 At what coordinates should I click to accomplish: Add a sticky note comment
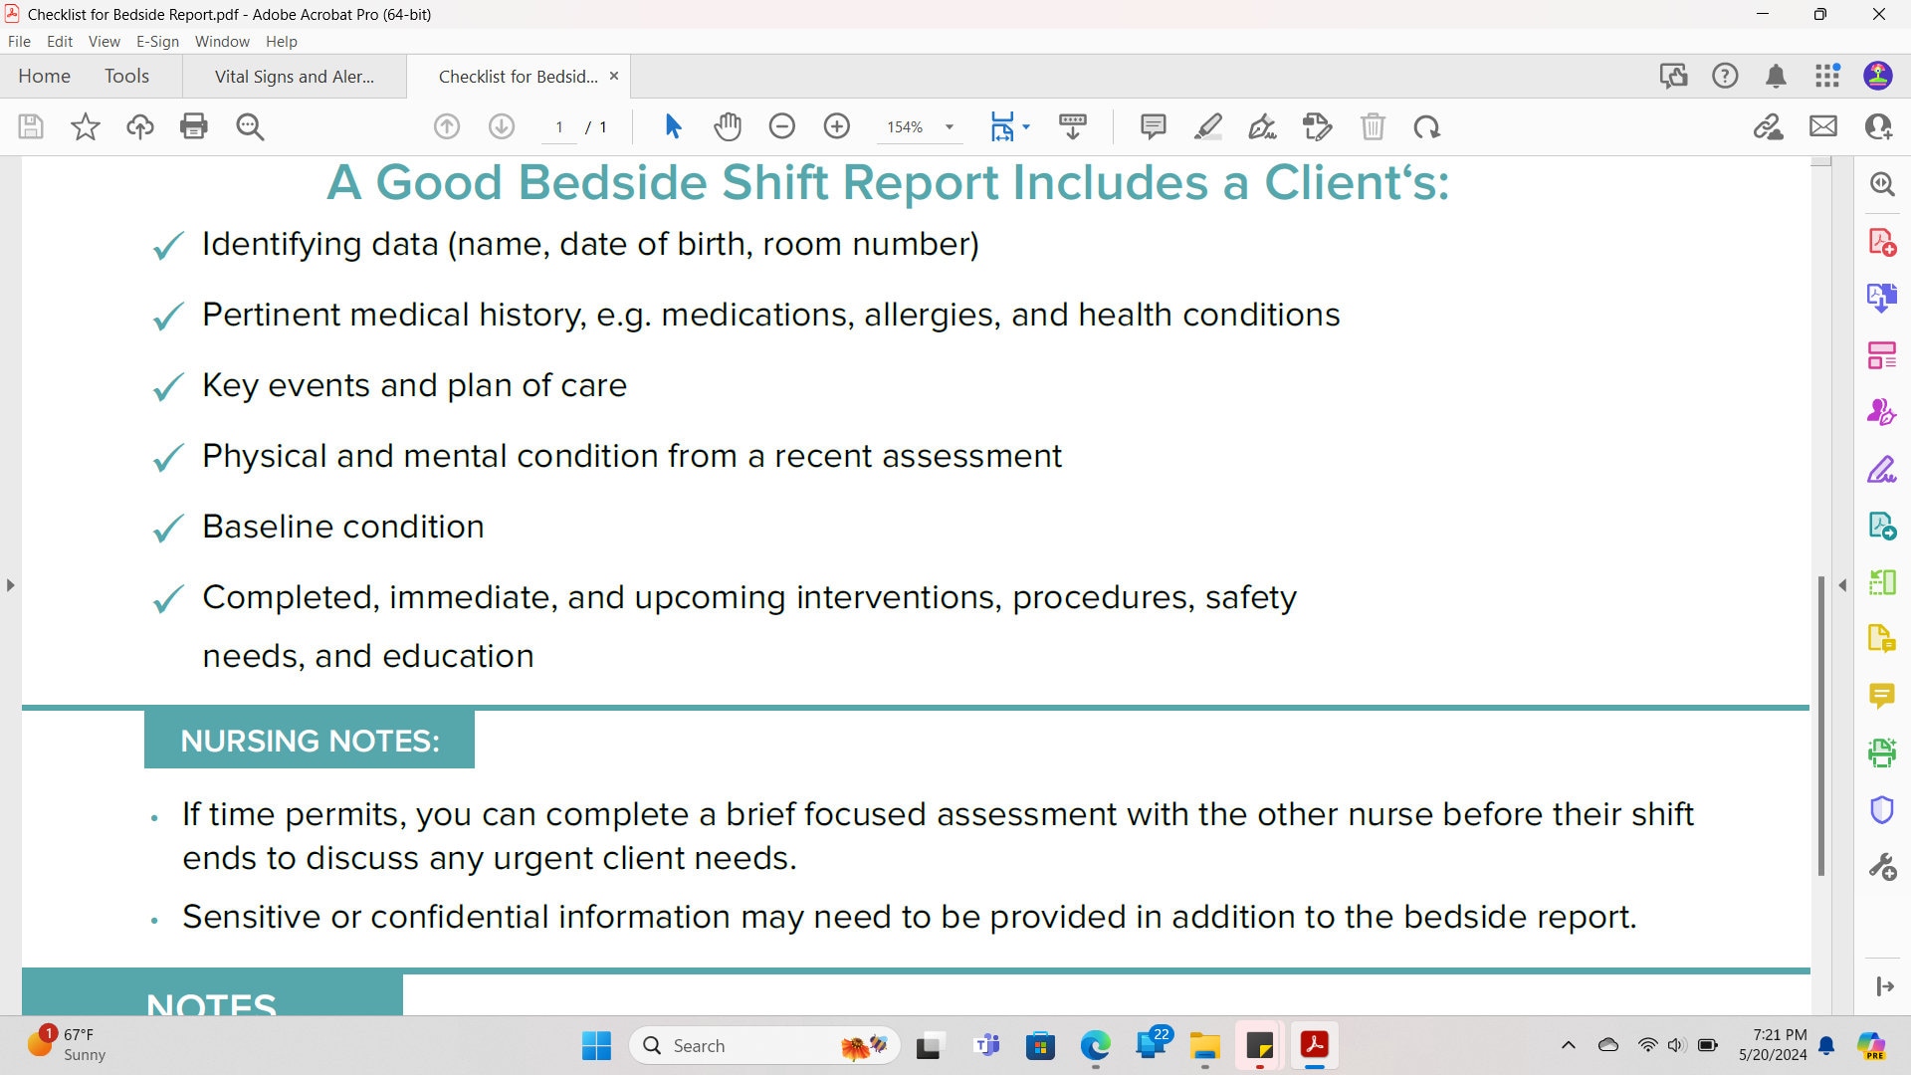pos(1154,126)
